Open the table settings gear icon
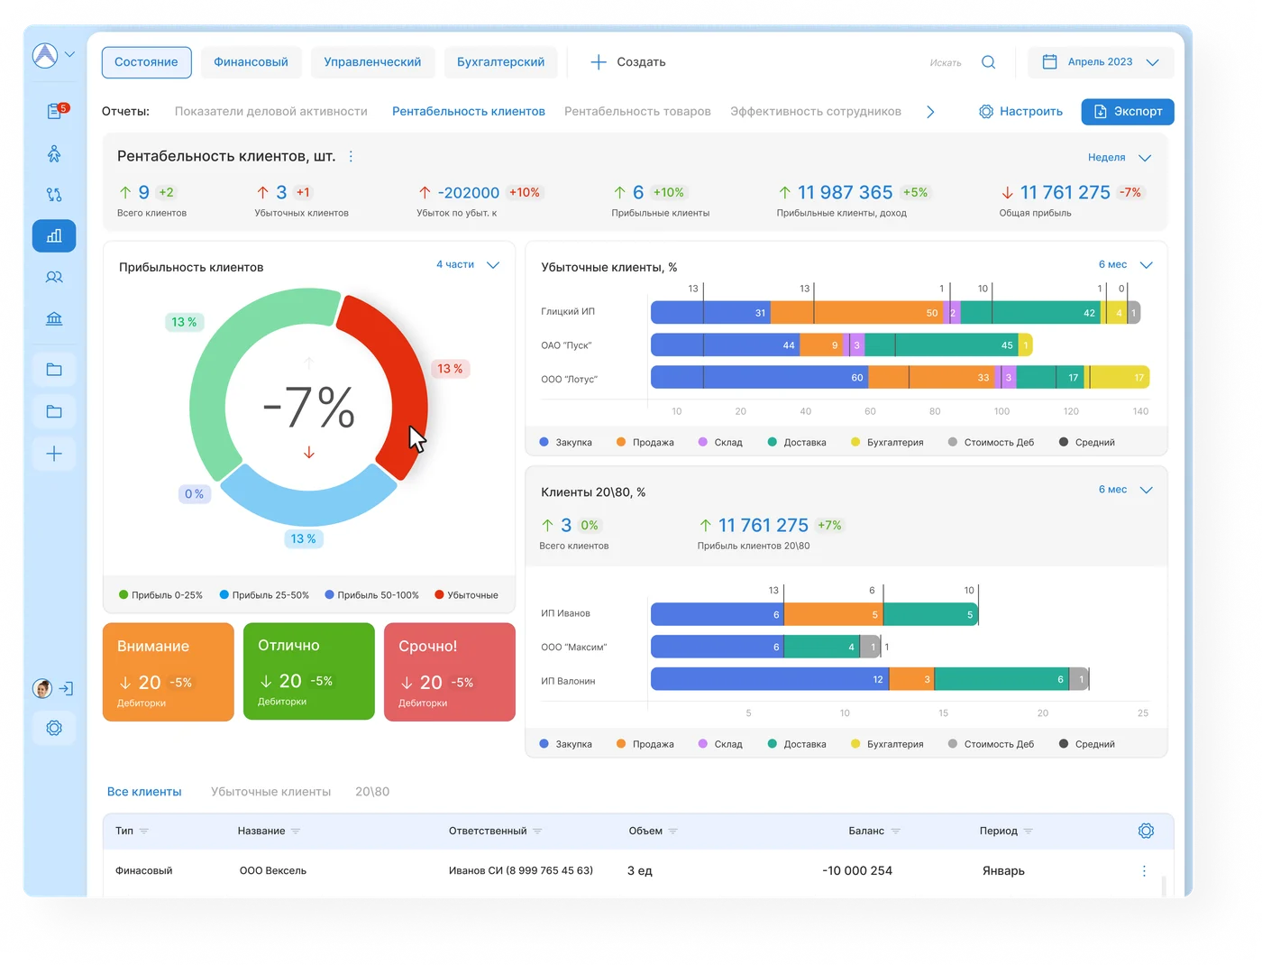 1146,831
